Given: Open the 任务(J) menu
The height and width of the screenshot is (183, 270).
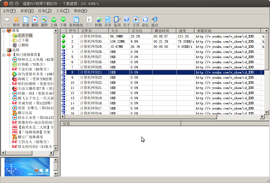Looking at the screenshot, I should (45, 11).
